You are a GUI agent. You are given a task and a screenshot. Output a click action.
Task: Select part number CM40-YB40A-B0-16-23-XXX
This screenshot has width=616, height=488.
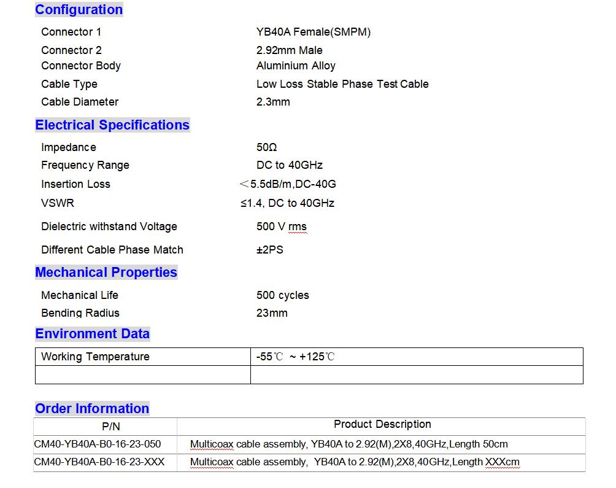99,462
